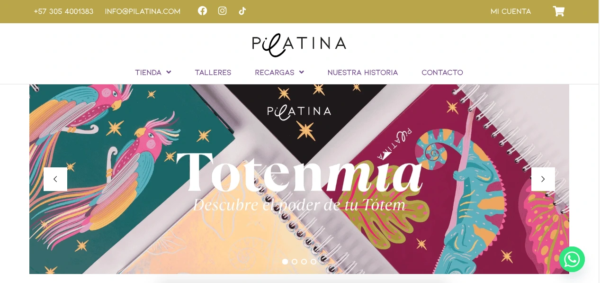Viewport: 600px width, 283px height.
Task: Jump to the fourth carousel dot
Action: (313, 262)
